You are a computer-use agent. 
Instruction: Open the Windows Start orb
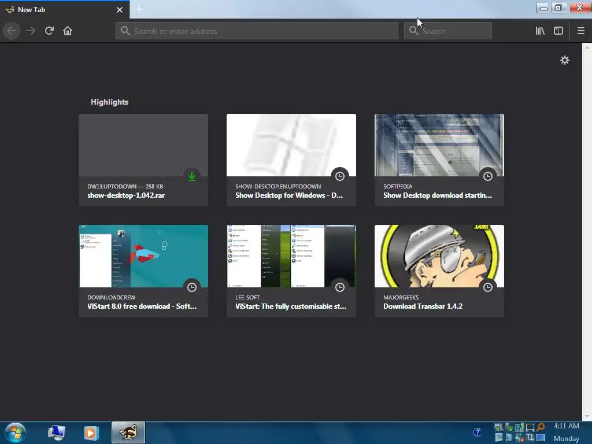click(16, 432)
